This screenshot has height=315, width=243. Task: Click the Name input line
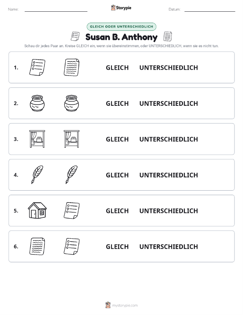(56, 10)
